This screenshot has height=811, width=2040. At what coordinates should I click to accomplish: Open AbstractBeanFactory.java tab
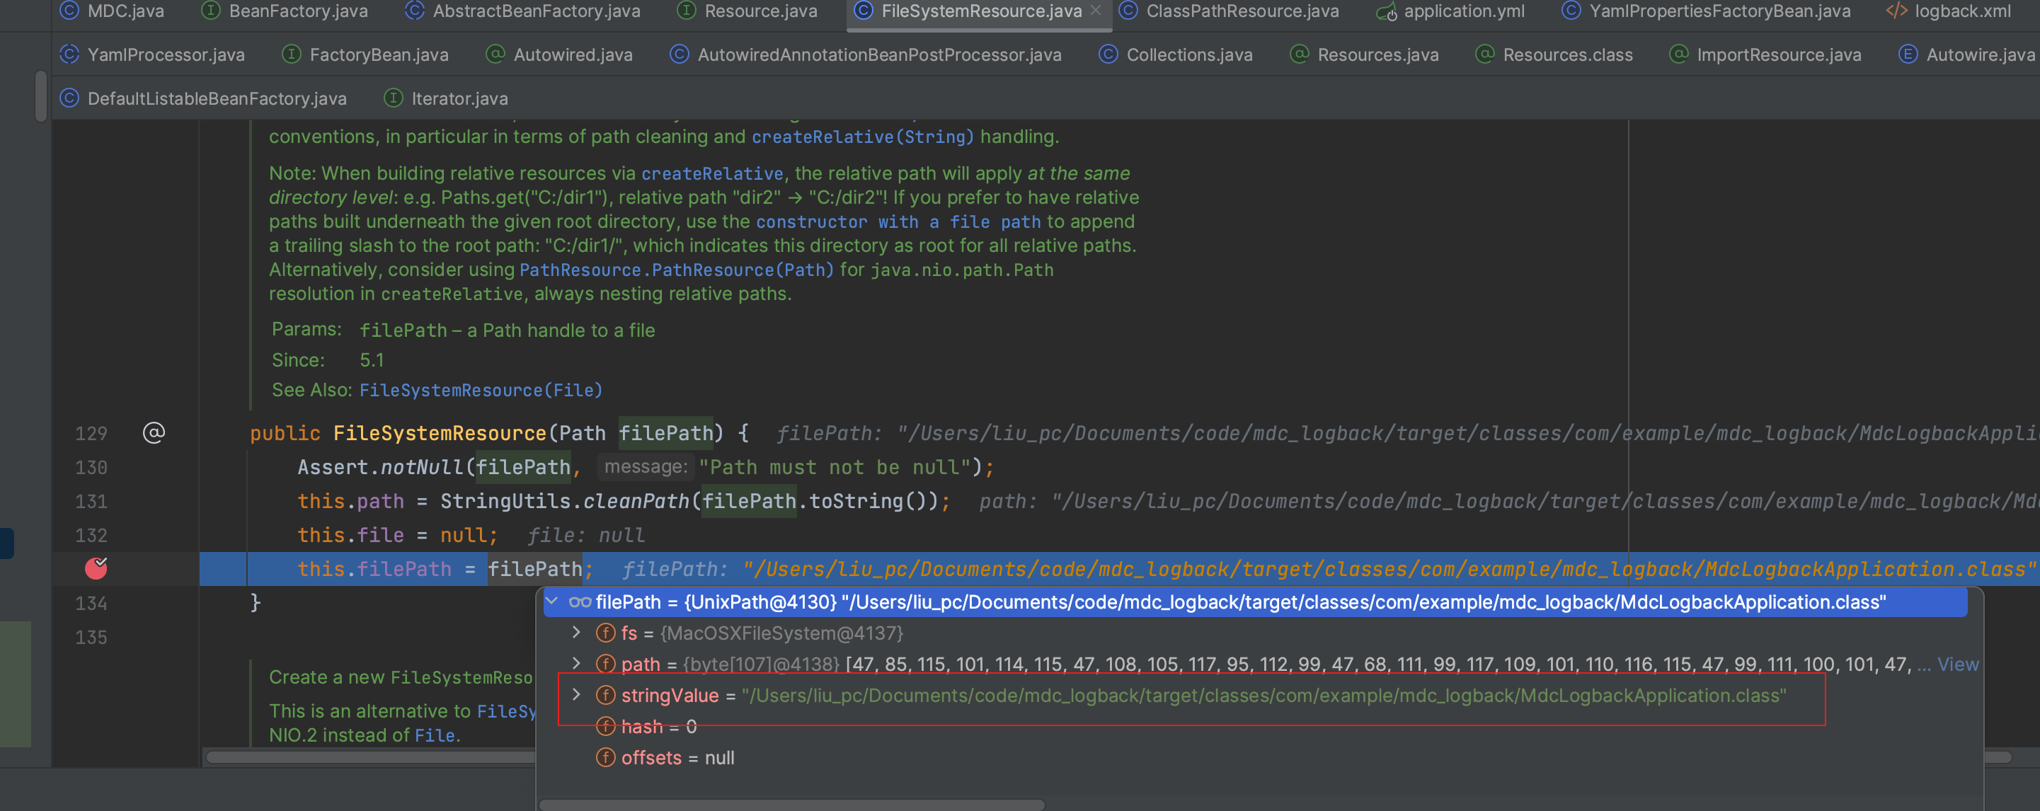pos(522,11)
